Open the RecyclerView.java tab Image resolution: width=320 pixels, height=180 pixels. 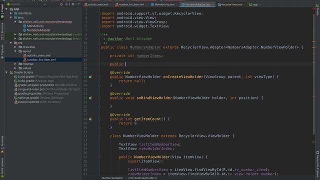[231, 4]
